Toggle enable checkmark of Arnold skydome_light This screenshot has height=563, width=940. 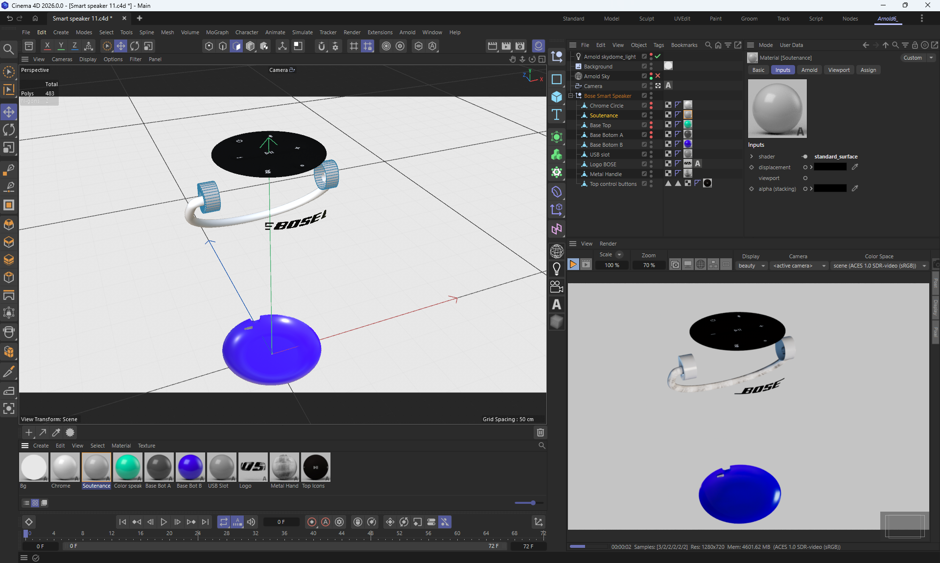coord(658,56)
